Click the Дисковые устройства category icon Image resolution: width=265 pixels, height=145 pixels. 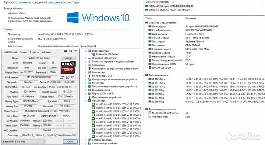pyautogui.click(x=89, y=58)
